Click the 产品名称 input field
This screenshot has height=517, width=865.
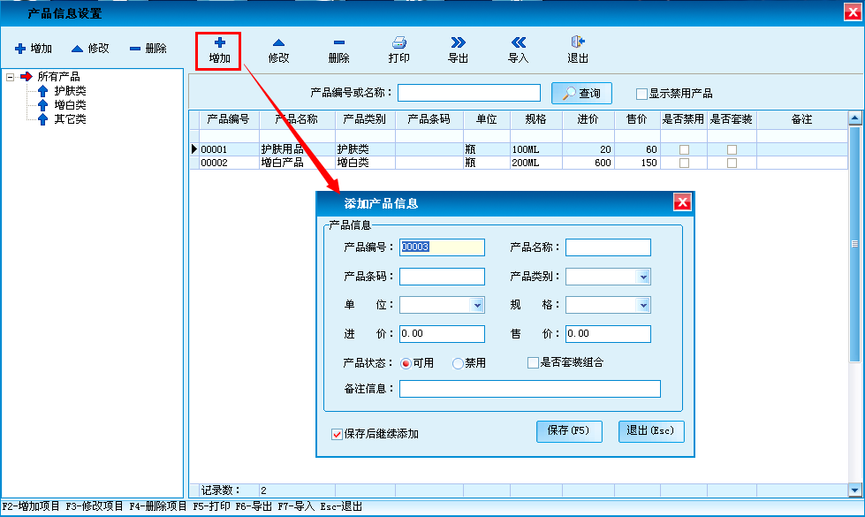[608, 247]
